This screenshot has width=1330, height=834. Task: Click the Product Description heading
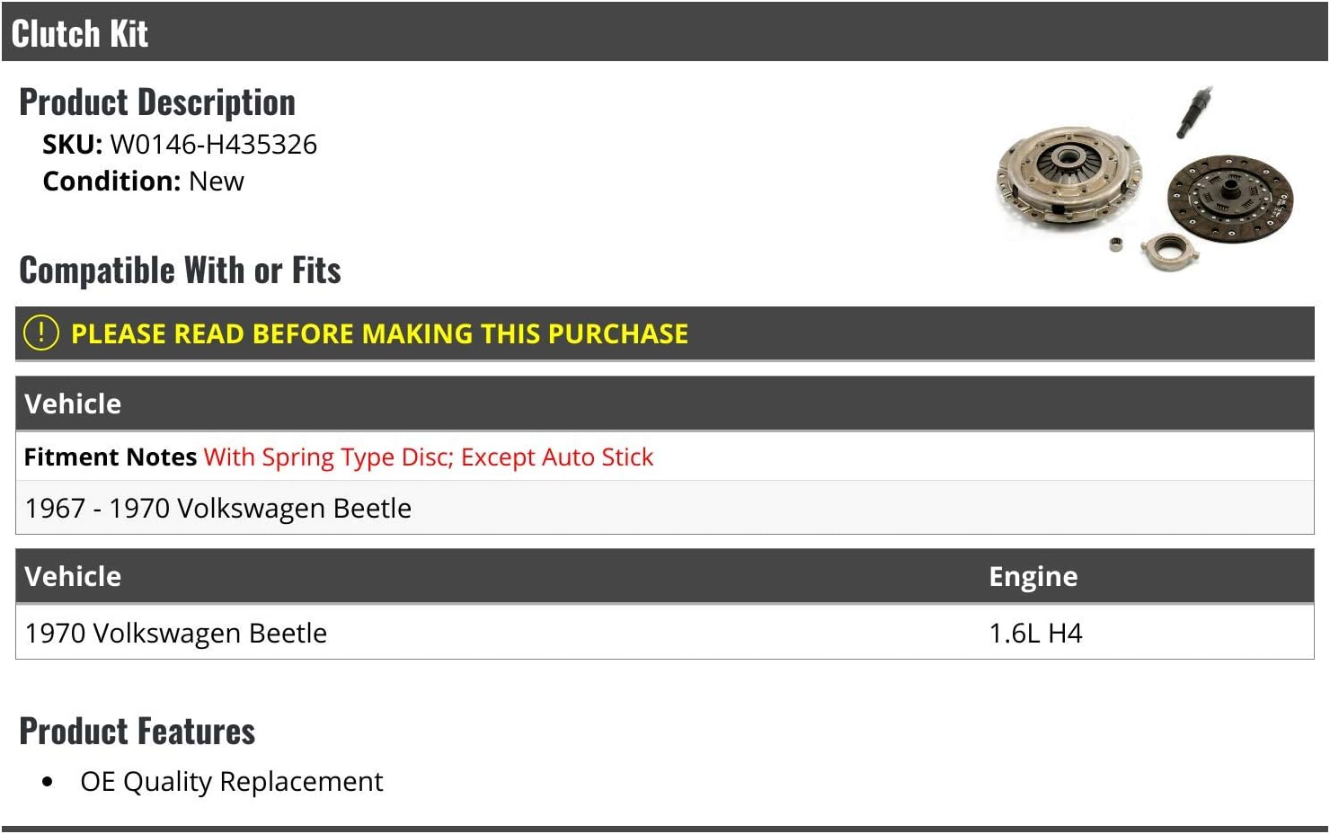[157, 102]
